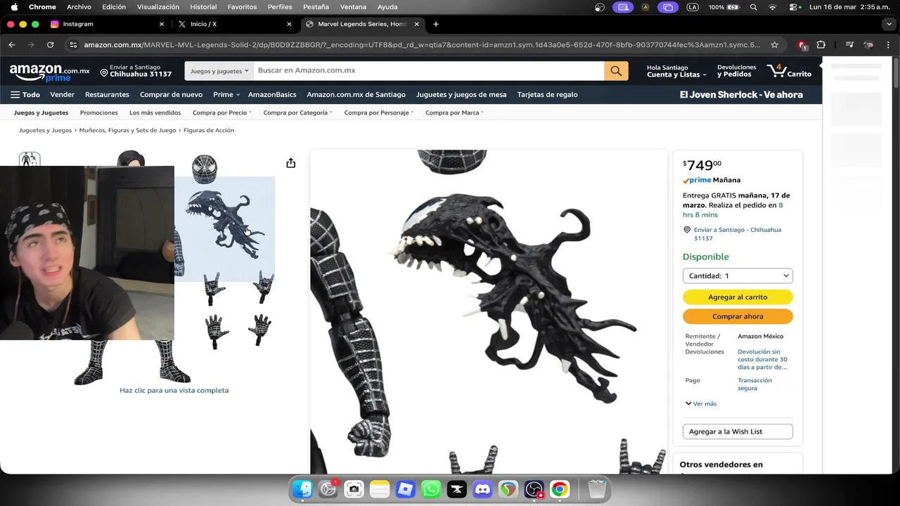Screen dimensions: 900x506
Task: Click Haz clic para una vista completa
Action: (174, 390)
